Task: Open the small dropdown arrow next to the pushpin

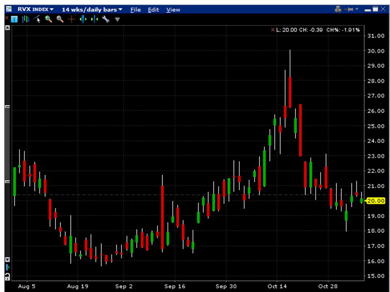Action: [x=357, y=9]
